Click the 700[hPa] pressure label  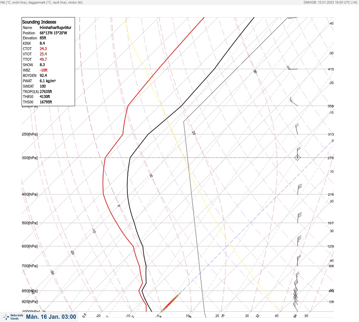coord(30,266)
